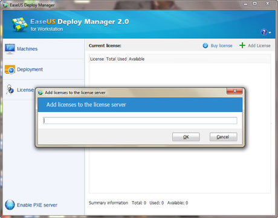Sort by the Available column header
Viewport: 278px width, 218px height.
(137, 59)
